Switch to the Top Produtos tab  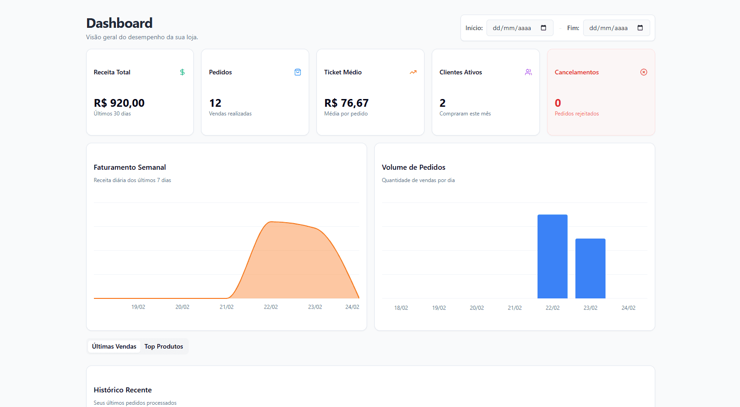pyautogui.click(x=164, y=346)
